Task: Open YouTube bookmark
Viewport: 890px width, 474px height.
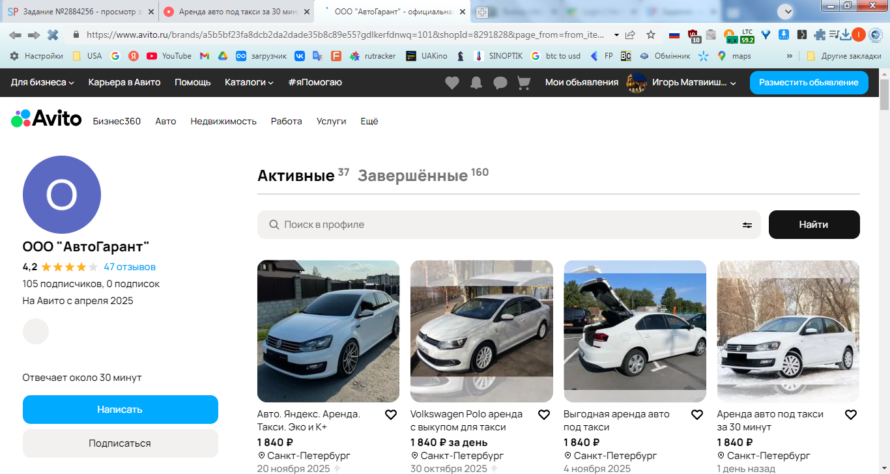Action: point(169,56)
